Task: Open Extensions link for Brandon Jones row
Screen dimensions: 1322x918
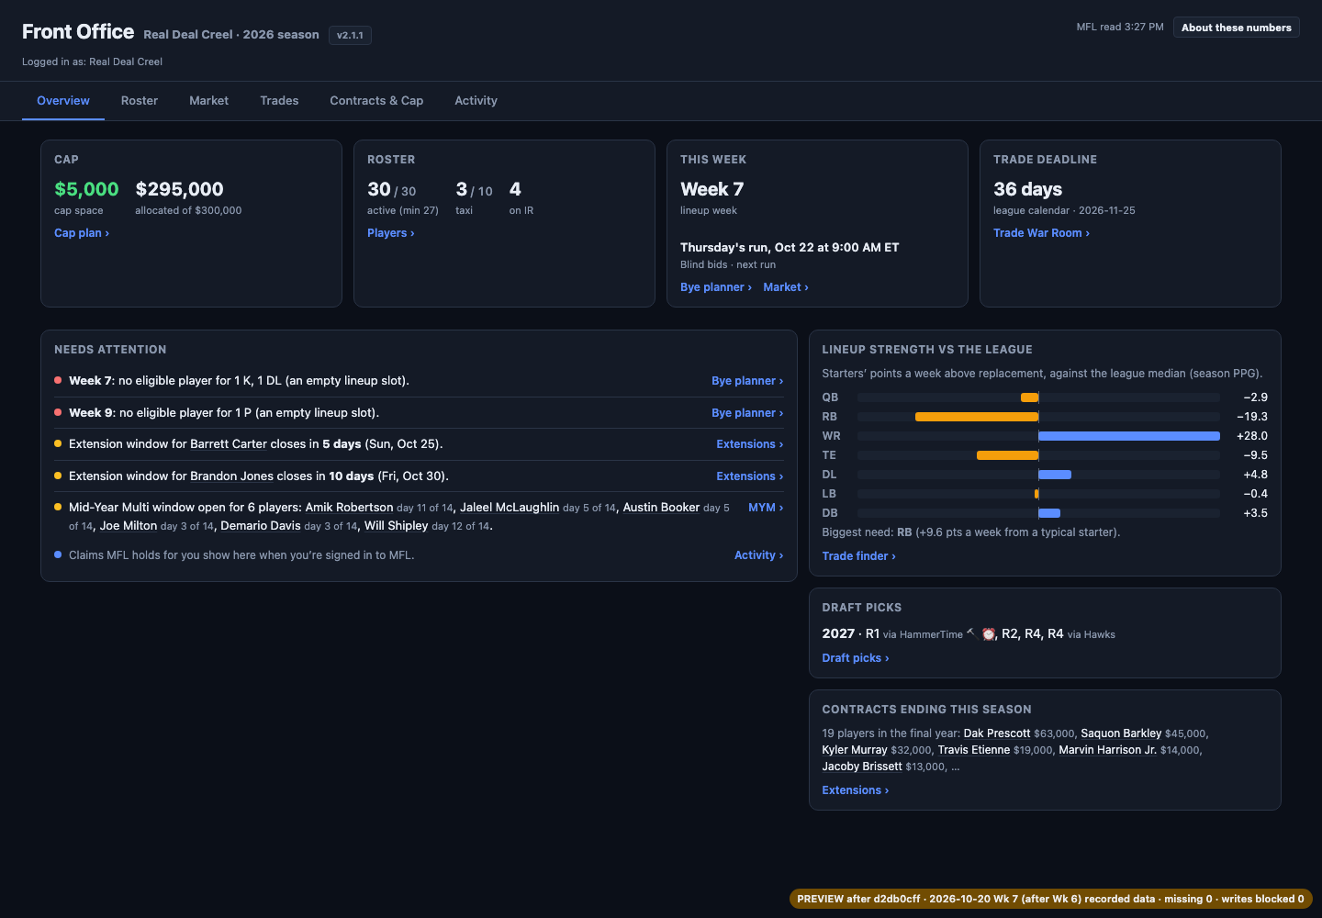Action: click(x=750, y=476)
